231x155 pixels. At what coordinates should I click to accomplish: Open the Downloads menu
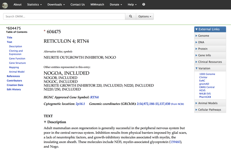coord(56,5)
